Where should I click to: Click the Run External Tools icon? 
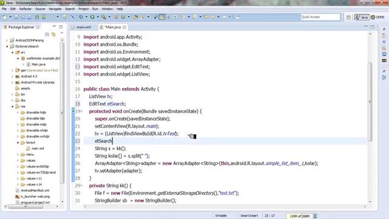click(x=104, y=17)
